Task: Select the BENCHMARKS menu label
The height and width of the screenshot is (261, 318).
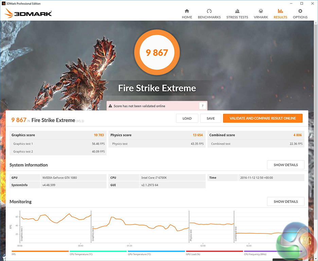Action: 209,17
